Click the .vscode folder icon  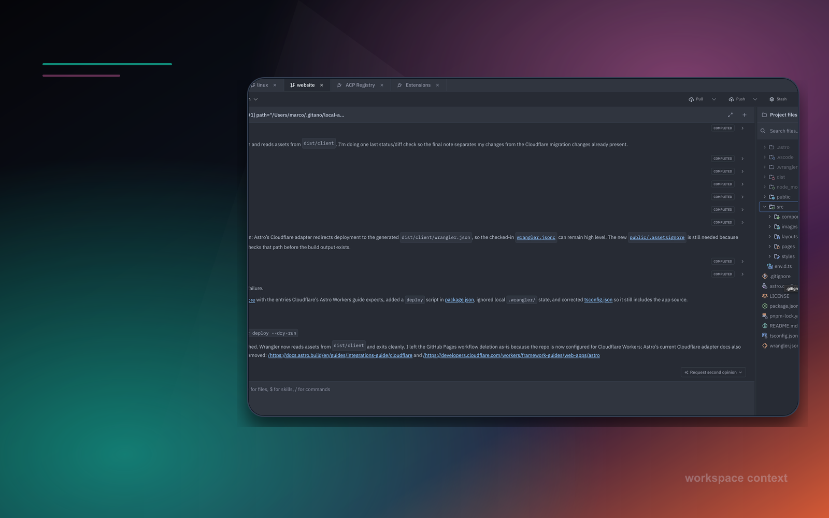[x=772, y=157]
